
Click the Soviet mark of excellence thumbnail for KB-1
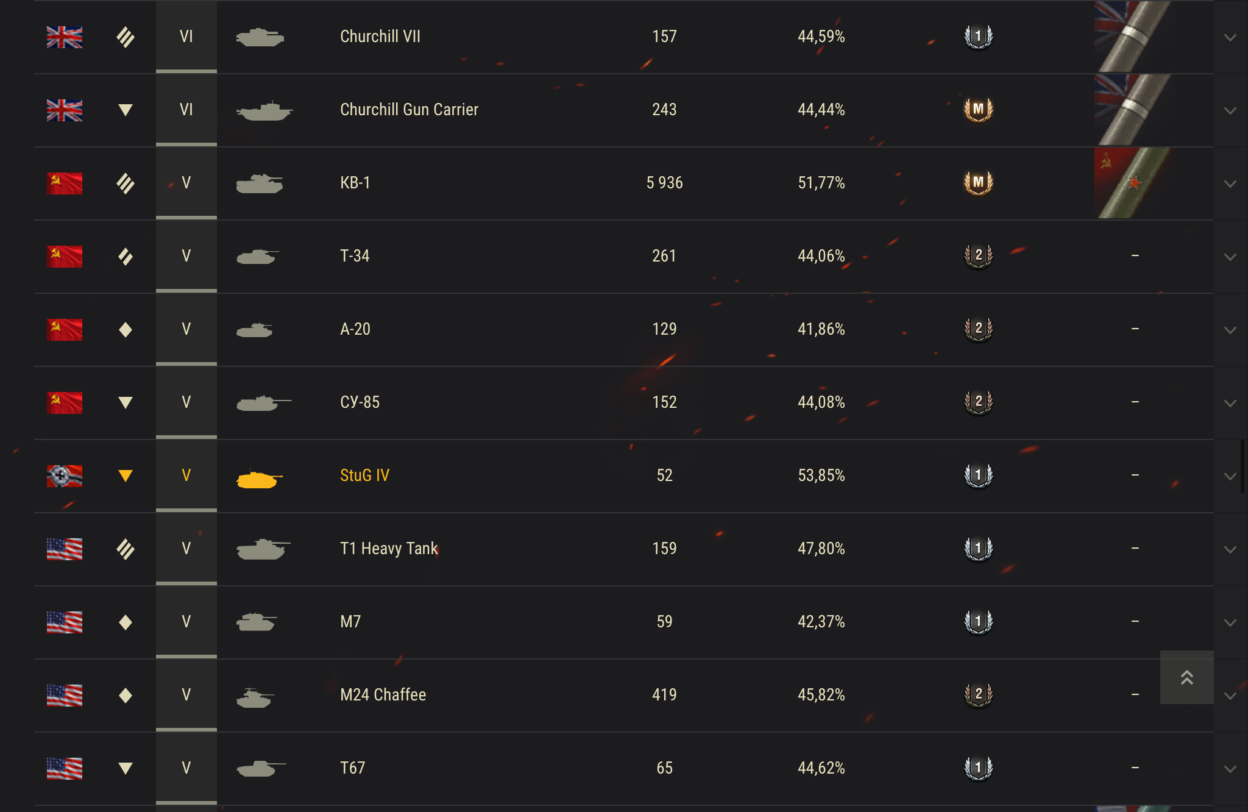click(1133, 183)
